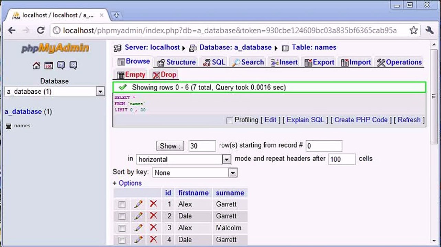
Task: Open the SQL query window icon
Action: (49, 66)
